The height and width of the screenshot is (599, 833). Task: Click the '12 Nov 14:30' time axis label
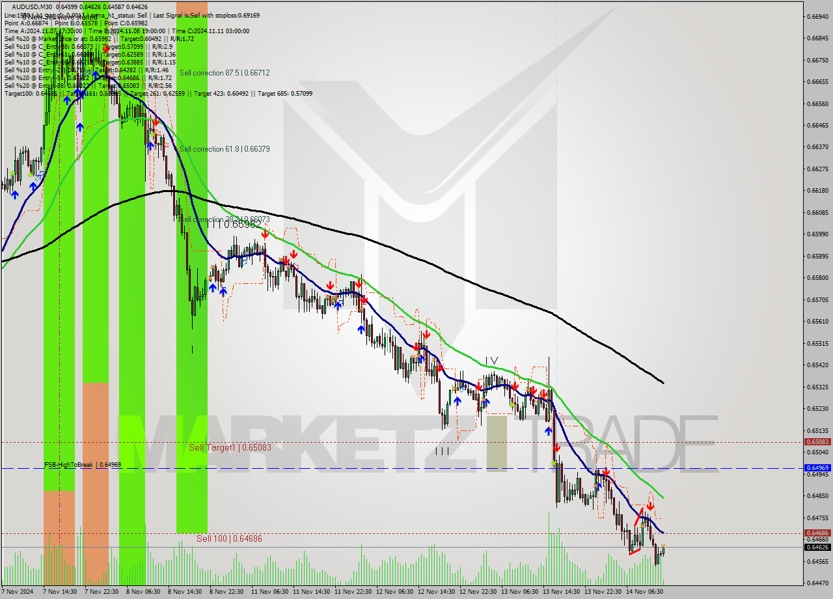tap(436, 592)
